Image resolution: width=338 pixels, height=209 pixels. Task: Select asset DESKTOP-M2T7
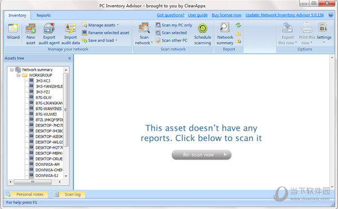49,148
